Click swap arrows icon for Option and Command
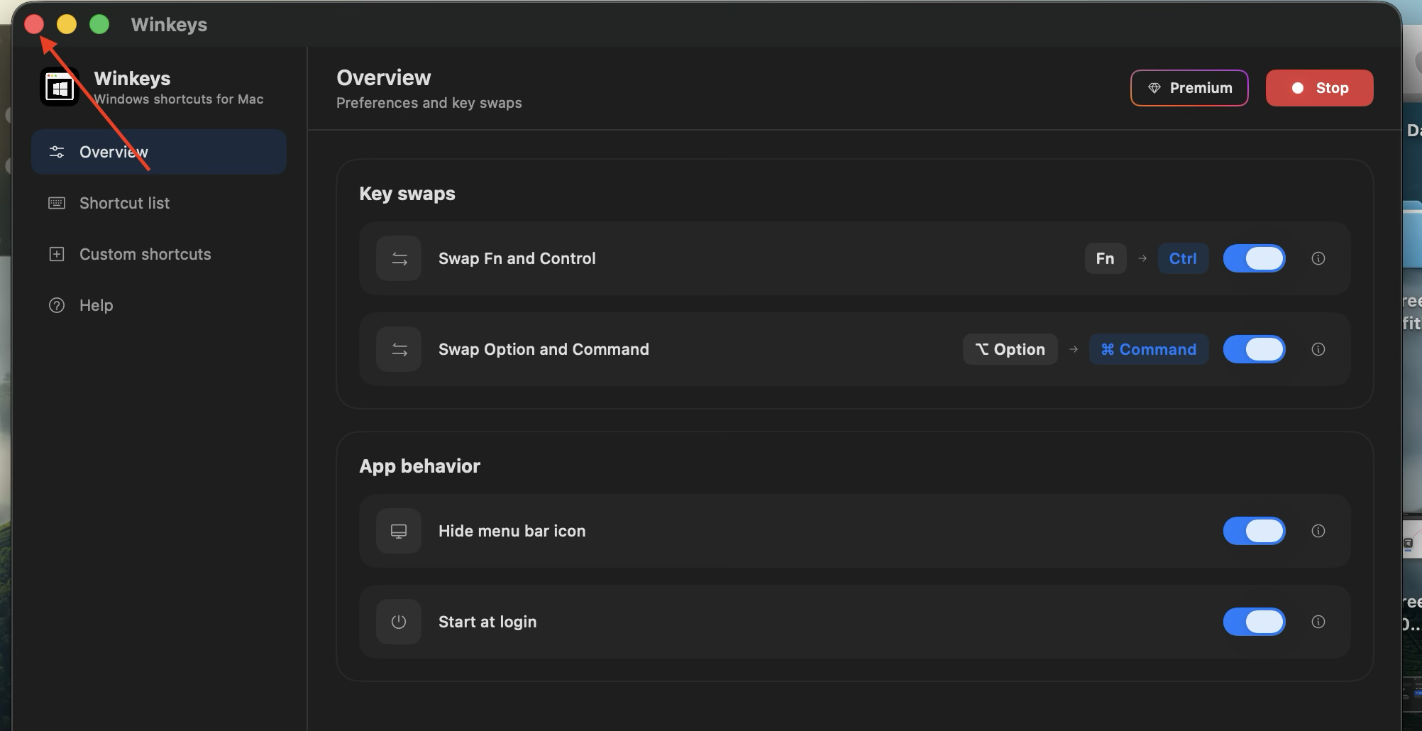The image size is (1422, 731). point(399,349)
